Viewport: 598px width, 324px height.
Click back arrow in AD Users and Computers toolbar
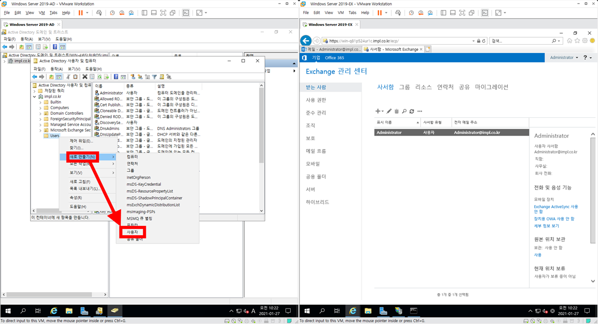click(x=35, y=77)
